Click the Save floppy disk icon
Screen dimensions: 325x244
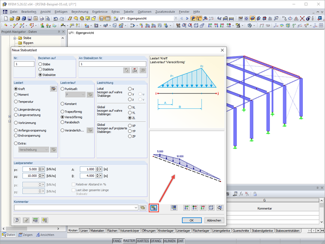click(30, 18)
